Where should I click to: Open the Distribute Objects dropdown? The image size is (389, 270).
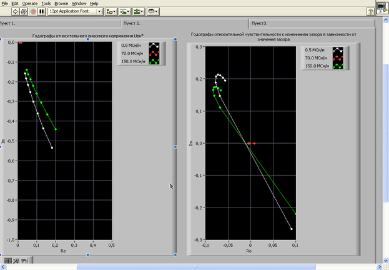[x=125, y=11]
